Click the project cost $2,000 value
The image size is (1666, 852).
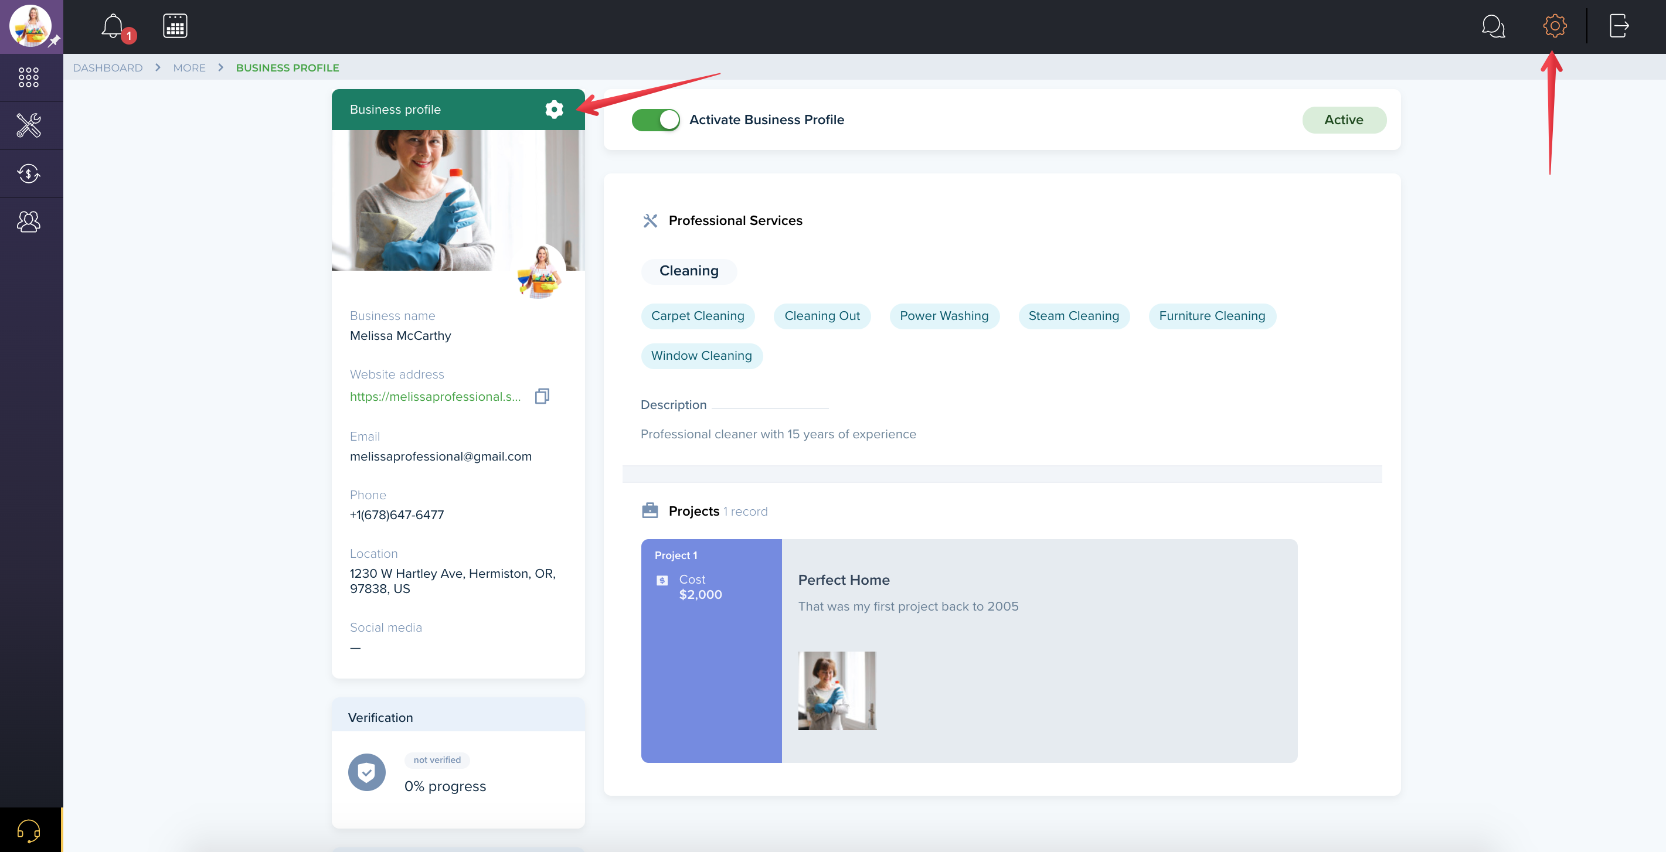tap(700, 595)
